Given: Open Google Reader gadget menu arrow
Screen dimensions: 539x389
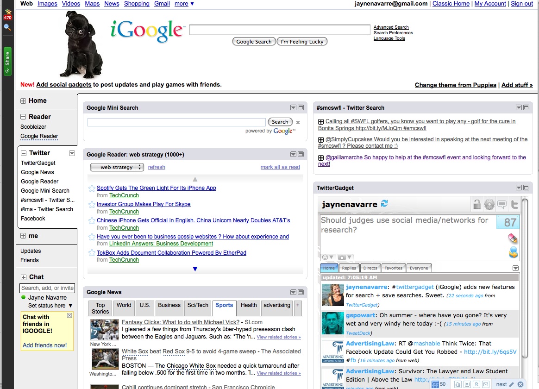Looking at the screenshot, I should [x=293, y=154].
